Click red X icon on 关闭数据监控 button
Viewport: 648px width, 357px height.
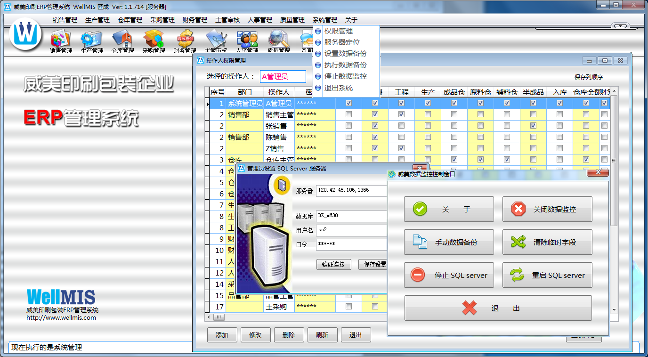pos(518,209)
